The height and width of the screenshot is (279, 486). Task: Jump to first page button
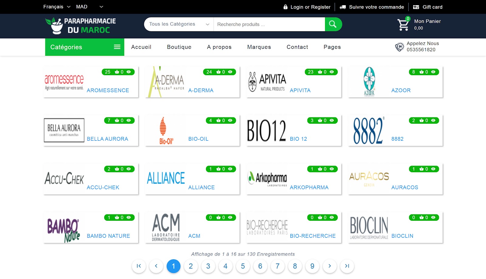coord(139,266)
